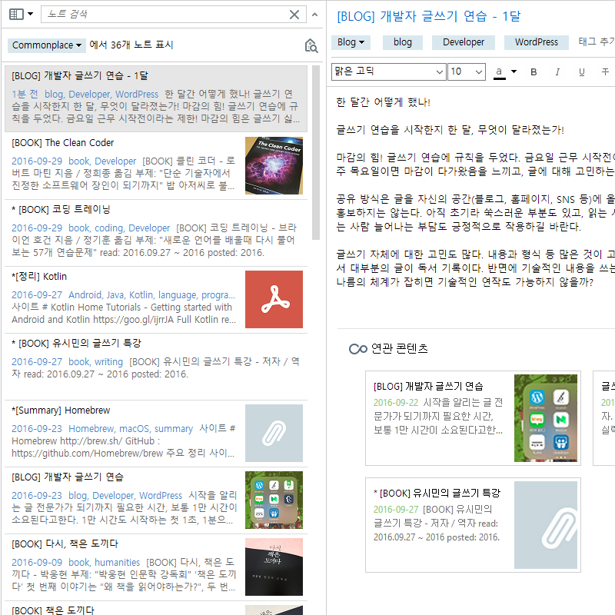Click the 연관 콘텐츠 related content icon

(x=357, y=348)
